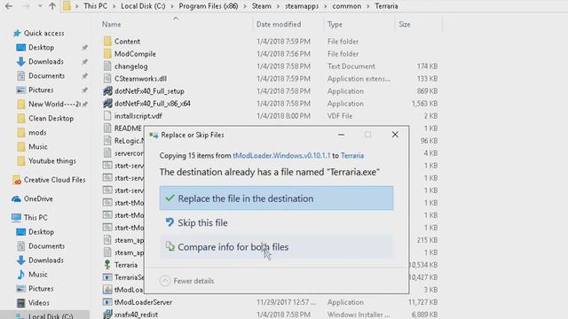
Task: Select Terraria tree application icon
Action: [x=107, y=265]
